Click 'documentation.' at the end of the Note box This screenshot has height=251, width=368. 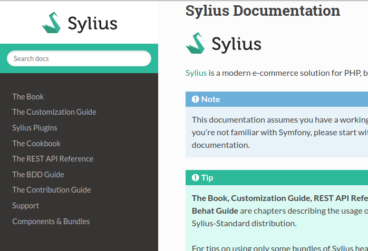[220, 145]
